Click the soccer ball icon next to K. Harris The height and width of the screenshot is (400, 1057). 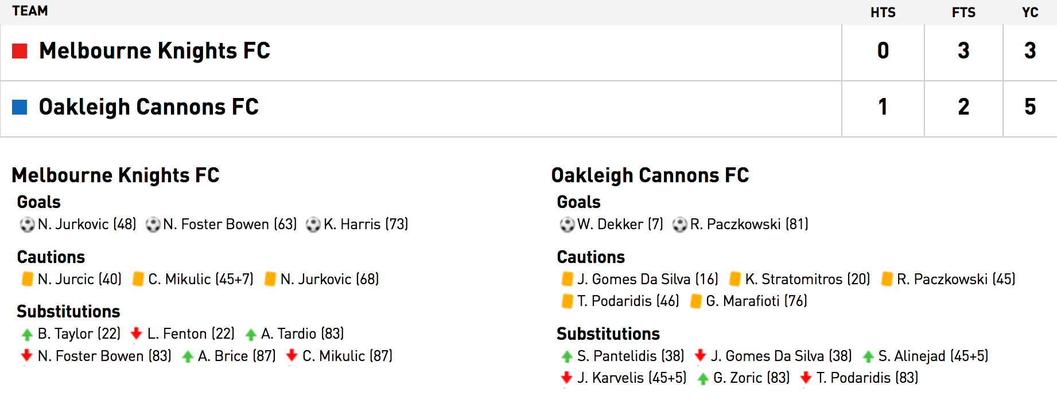tap(313, 225)
